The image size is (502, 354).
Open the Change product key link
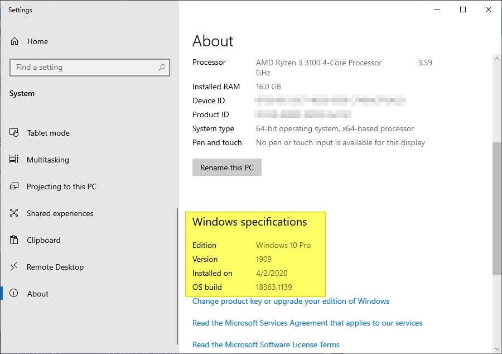[x=290, y=301]
